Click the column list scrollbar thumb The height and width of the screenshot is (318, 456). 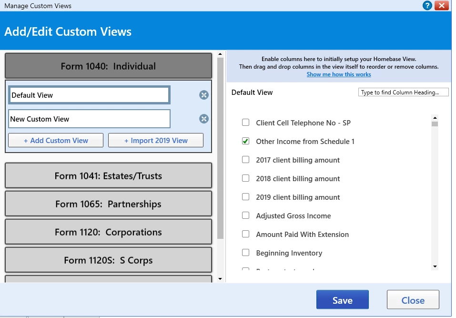tap(435, 124)
